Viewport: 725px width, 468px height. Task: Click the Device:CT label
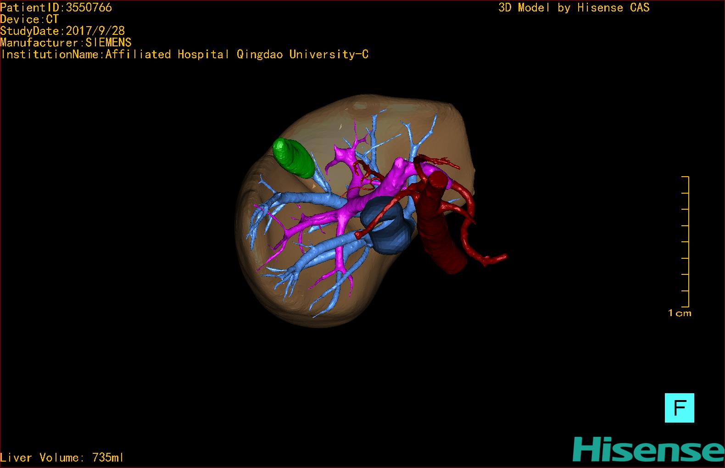pos(29,19)
